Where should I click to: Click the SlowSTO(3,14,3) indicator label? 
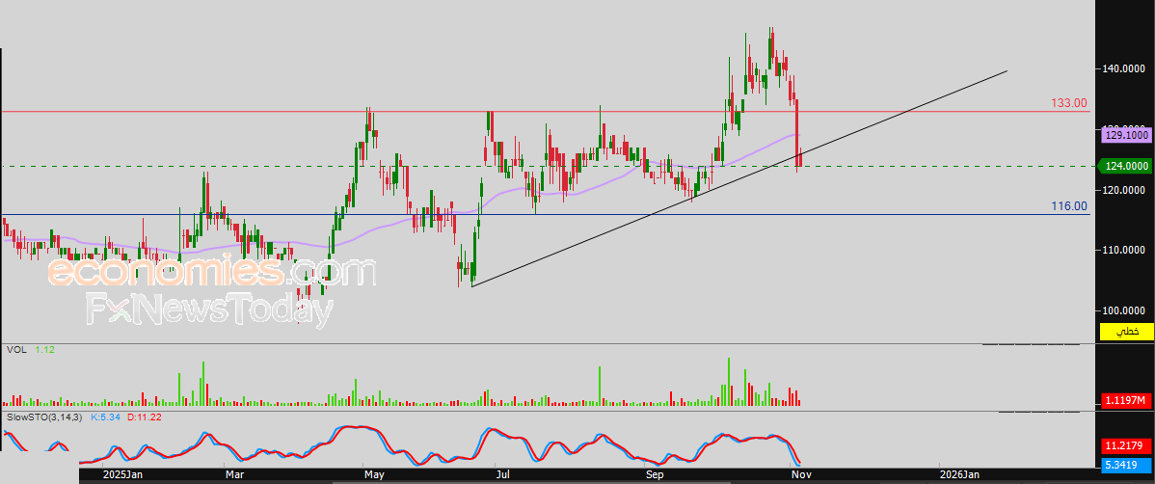[x=45, y=417]
